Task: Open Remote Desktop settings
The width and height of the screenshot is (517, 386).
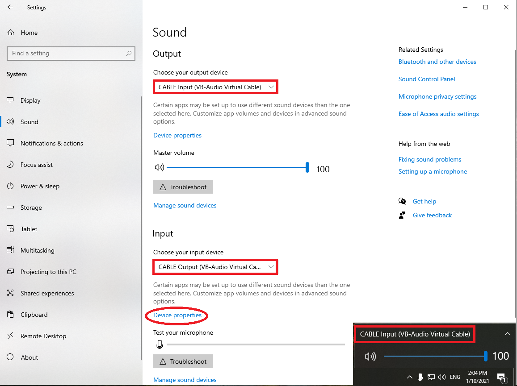Action: coord(43,336)
